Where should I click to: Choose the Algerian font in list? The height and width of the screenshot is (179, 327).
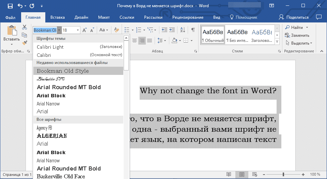[x=52, y=136]
